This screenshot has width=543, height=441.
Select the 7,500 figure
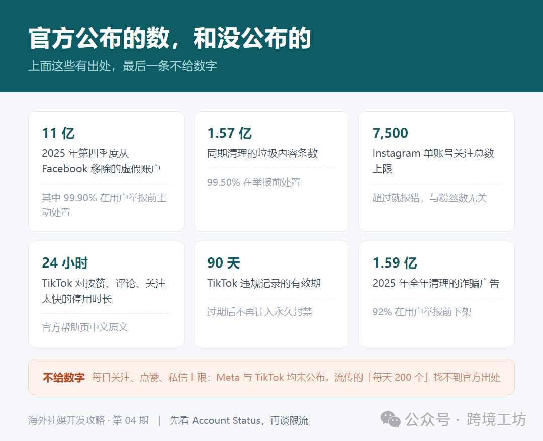point(390,133)
